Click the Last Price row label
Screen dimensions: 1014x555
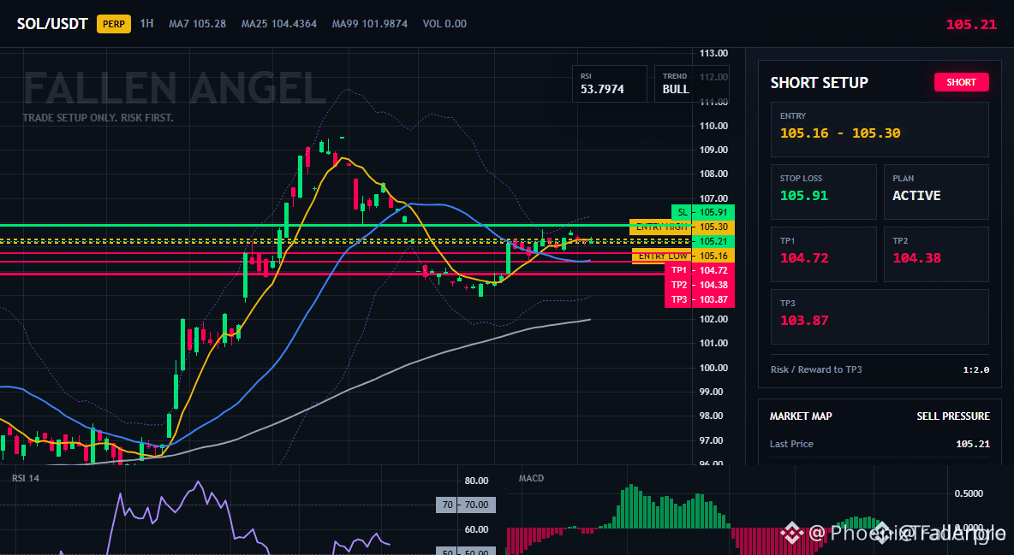pyautogui.click(x=791, y=444)
